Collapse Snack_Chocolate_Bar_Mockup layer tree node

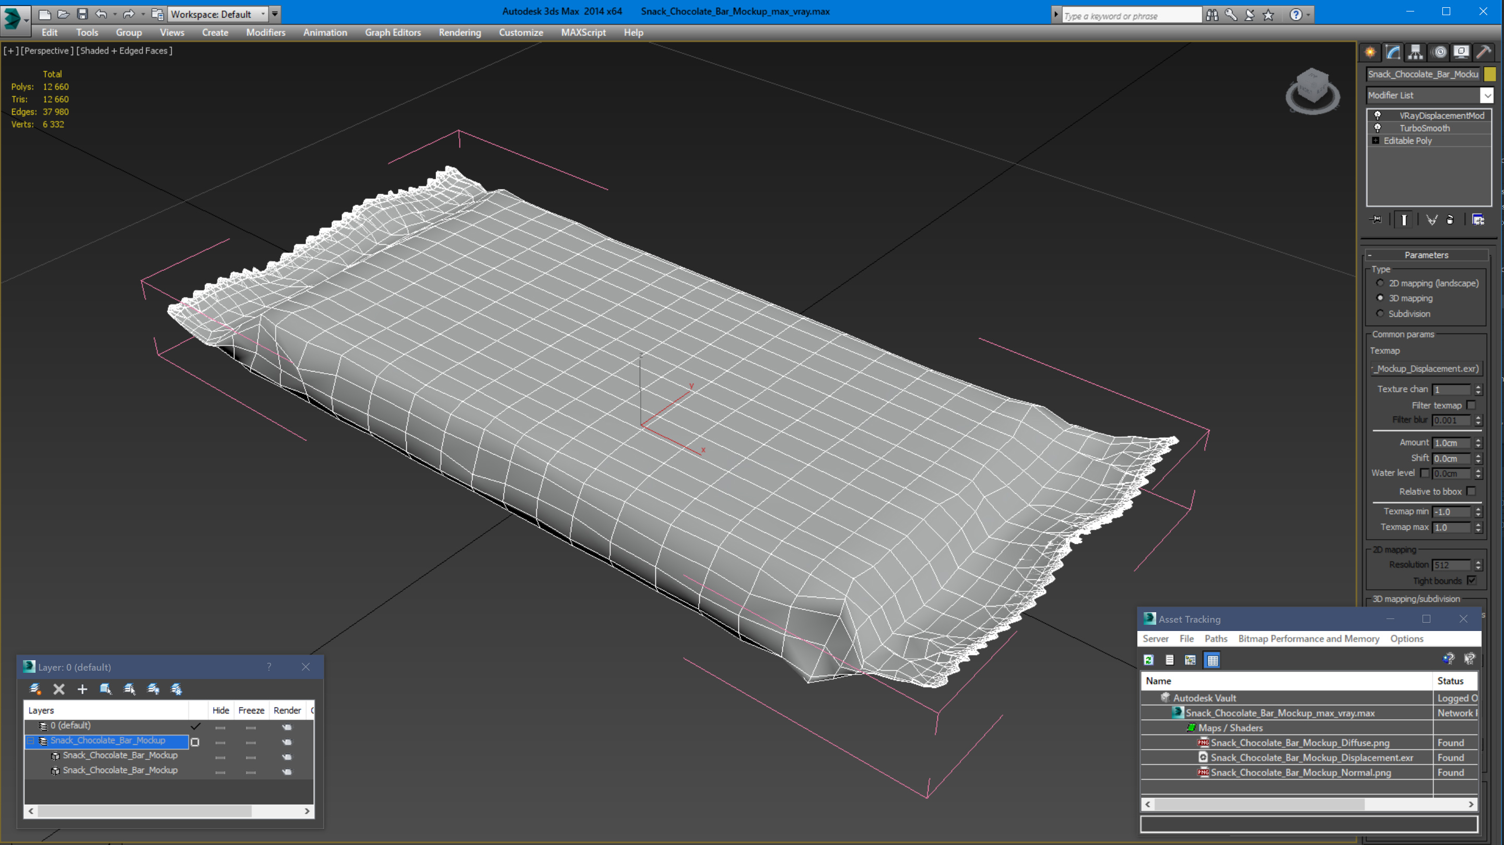tap(30, 741)
